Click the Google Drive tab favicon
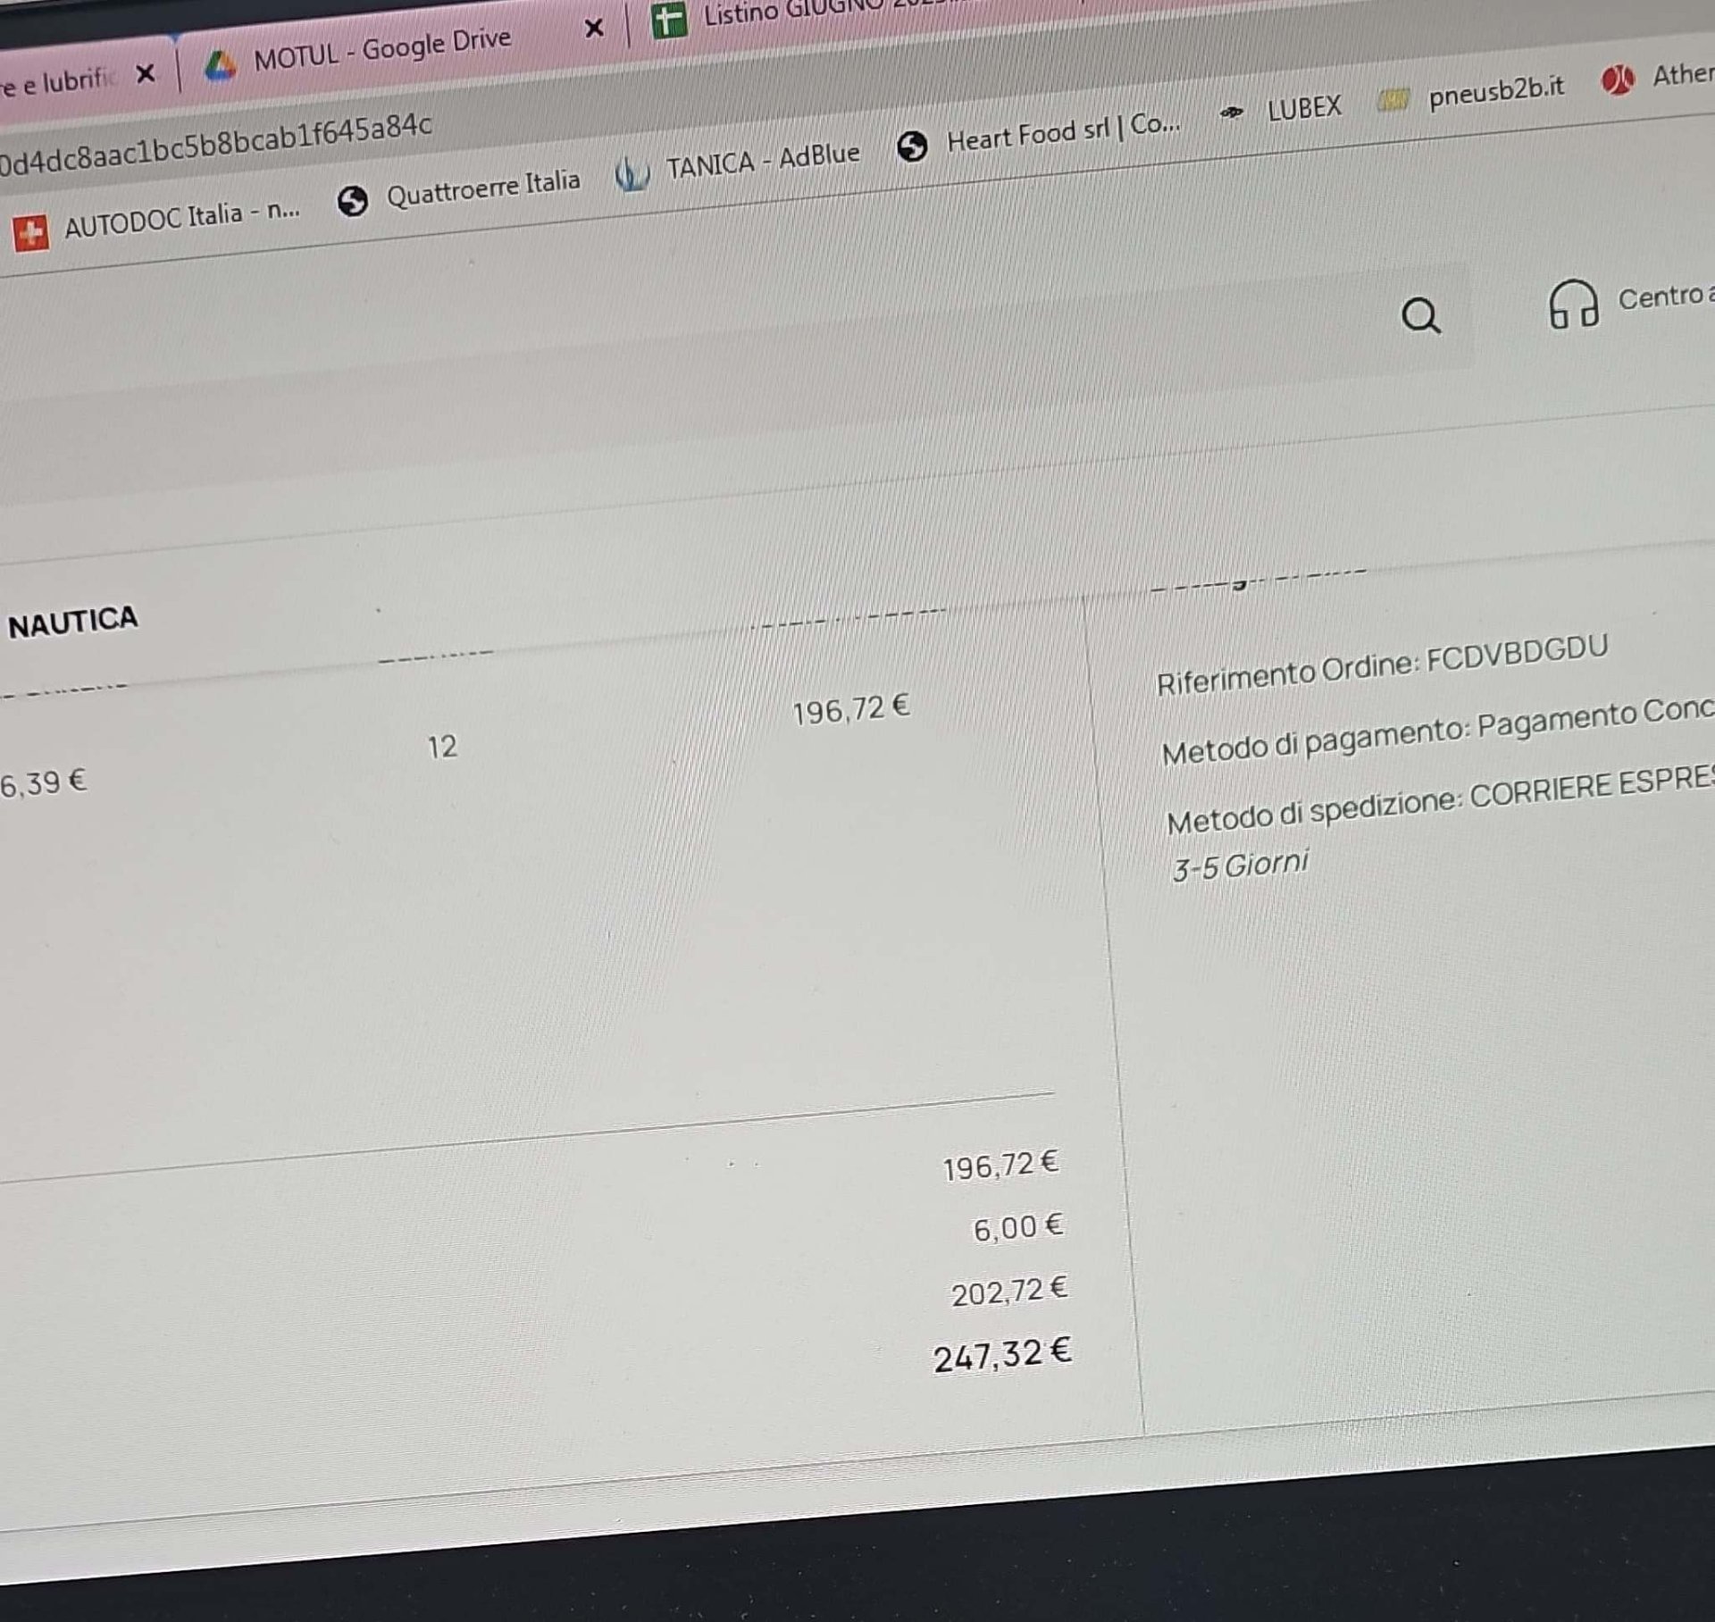 coord(221,66)
